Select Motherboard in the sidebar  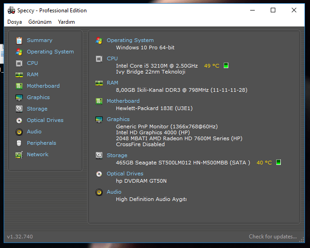click(43, 86)
